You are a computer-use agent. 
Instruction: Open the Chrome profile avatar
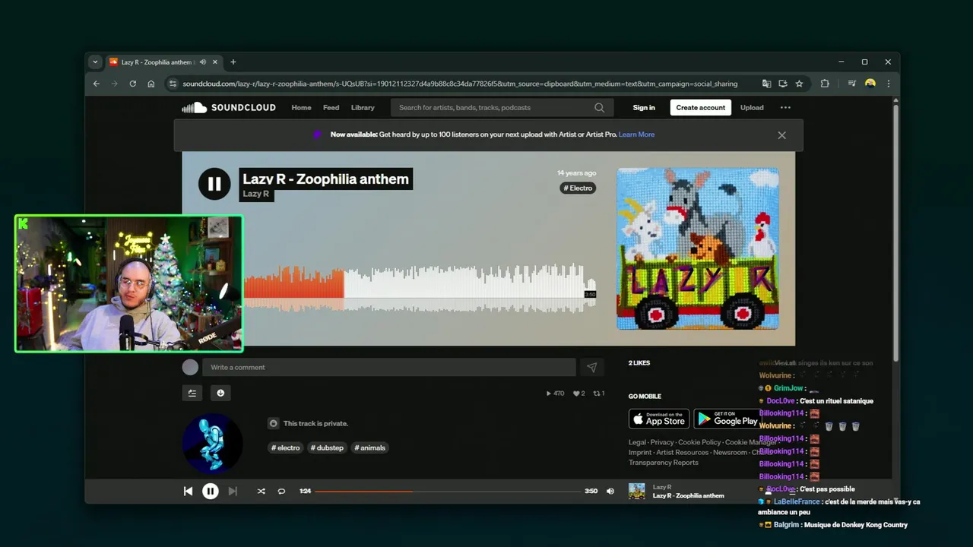(x=870, y=84)
